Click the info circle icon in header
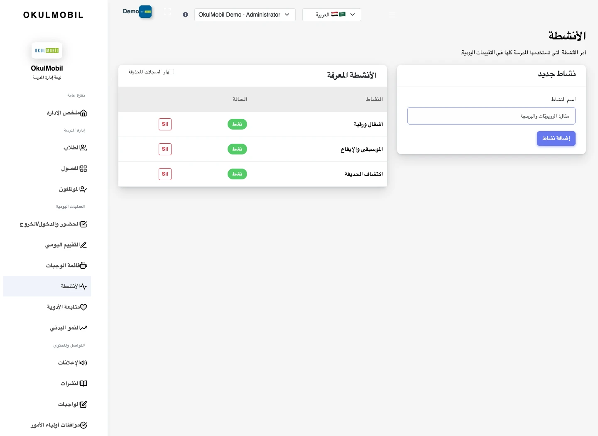 point(185,15)
